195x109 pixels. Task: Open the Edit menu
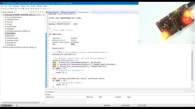click(x=6, y=6)
